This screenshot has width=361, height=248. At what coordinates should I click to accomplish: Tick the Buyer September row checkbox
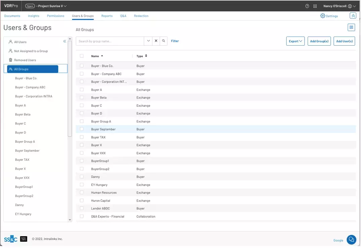82,129
